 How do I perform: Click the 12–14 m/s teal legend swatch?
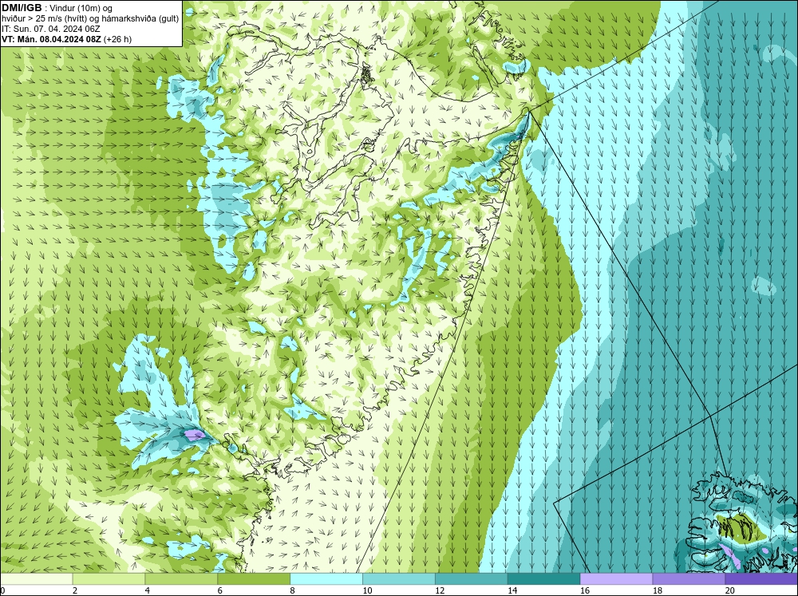pyautogui.click(x=472, y=579)
